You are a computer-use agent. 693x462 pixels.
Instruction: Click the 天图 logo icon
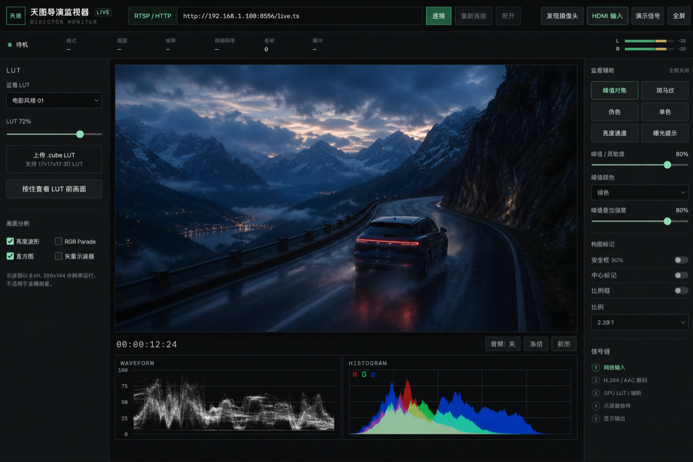pyautogui.click(x=16, y=16)
